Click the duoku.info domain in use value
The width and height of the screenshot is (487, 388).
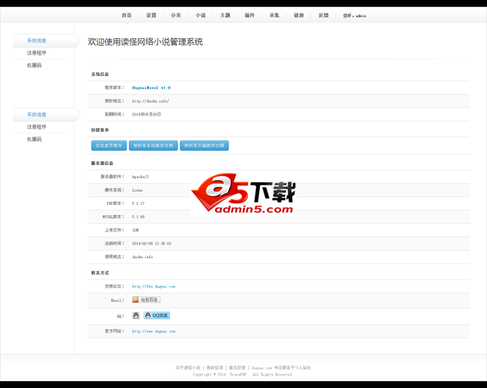(142, 257)
